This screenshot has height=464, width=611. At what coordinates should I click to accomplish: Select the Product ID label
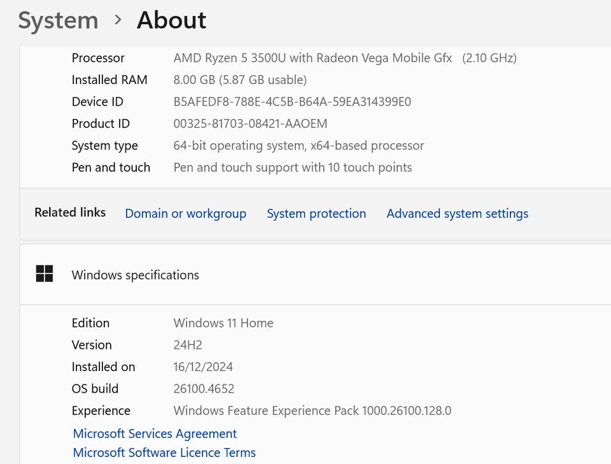coord(101,123)
